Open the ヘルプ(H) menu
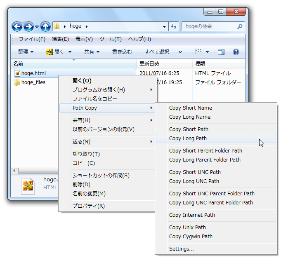The image size is (281, 258). (x=139, y=39)
